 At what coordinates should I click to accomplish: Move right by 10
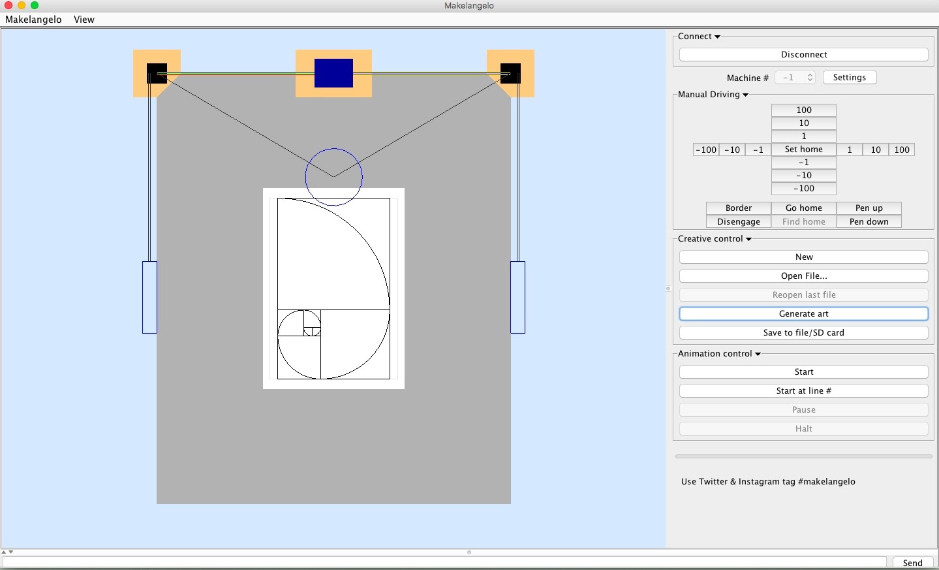click(x=876, y=150)
